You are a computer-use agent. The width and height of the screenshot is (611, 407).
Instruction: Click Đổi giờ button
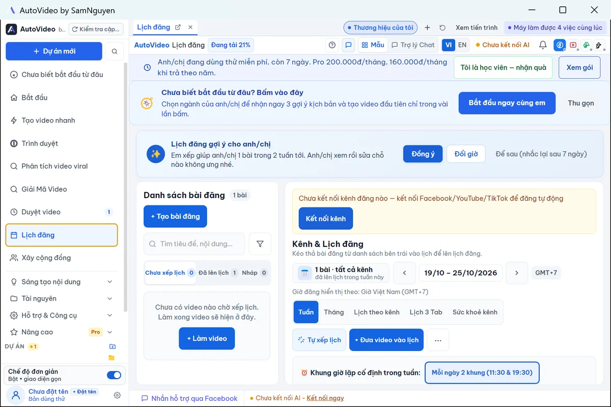coord(466,154)
